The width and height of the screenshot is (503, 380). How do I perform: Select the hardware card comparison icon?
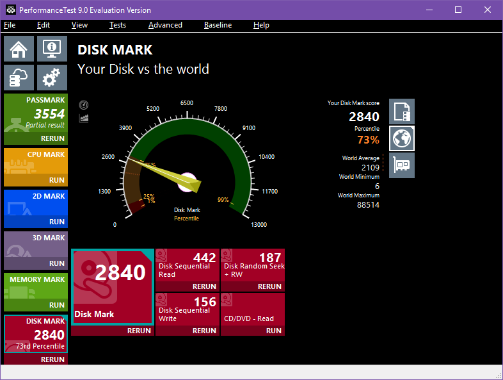[x=402, y=165]
